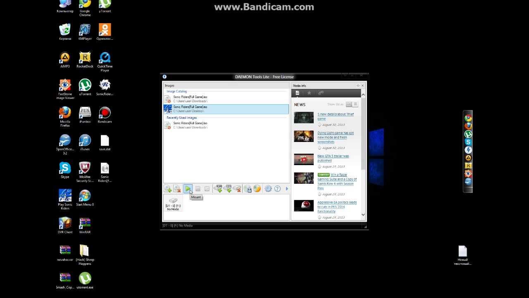This screenshot has width=529, height=298.
Task: Open FastStone Image Viewer desktop shortcut
Action: tap(65, 89)
